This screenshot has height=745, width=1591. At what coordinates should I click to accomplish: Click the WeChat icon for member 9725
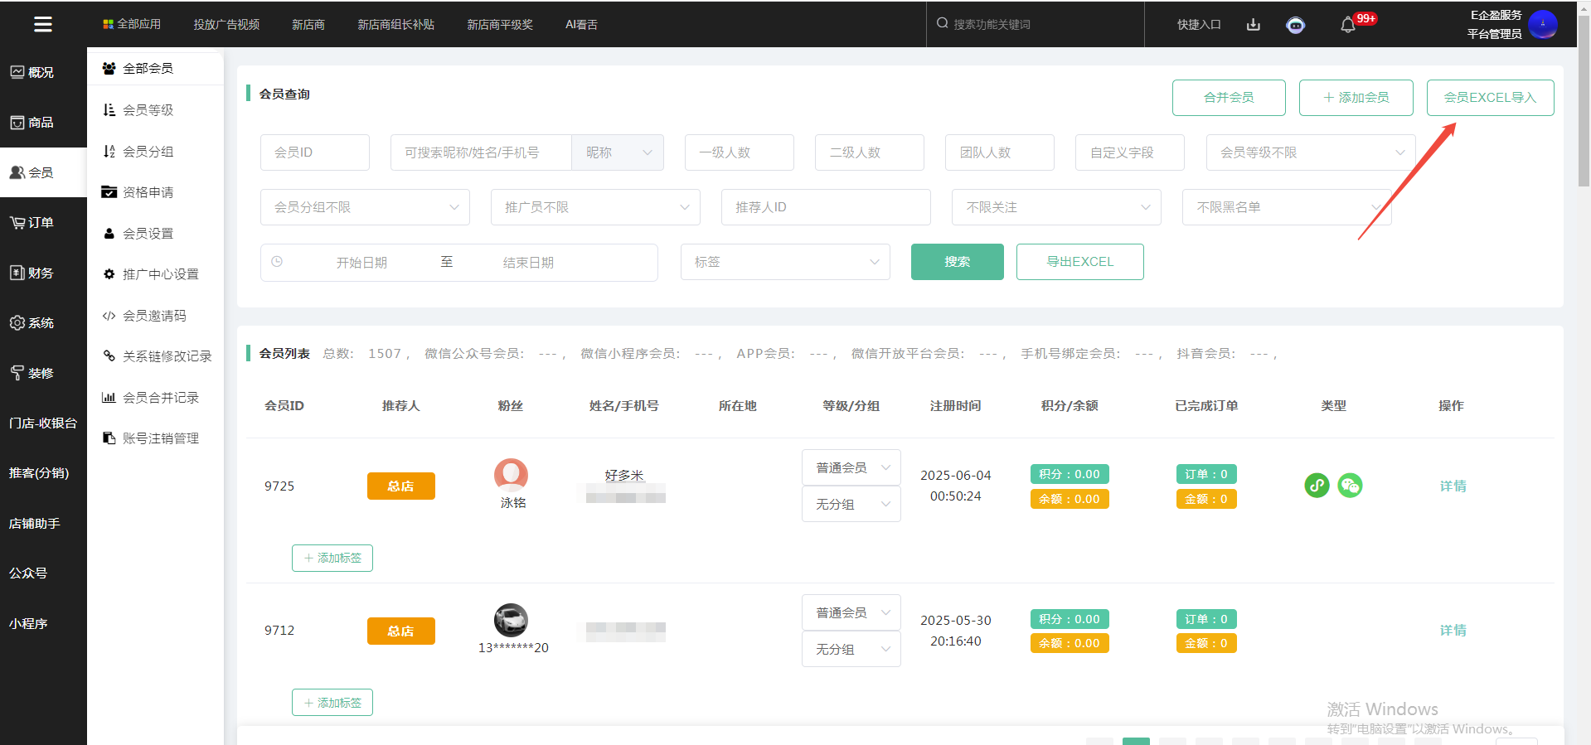(1350, 486)
